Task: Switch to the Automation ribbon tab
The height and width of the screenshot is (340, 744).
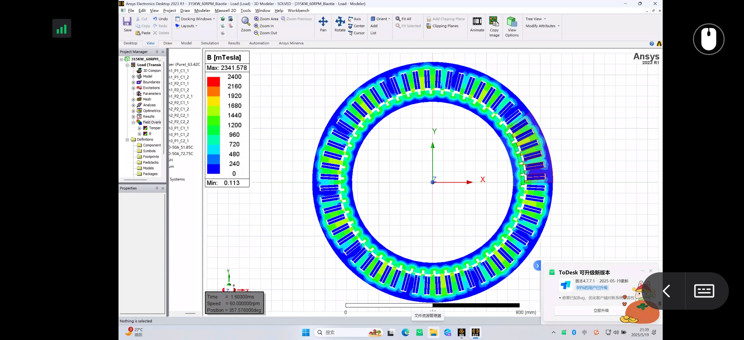Action: point(259,43)
